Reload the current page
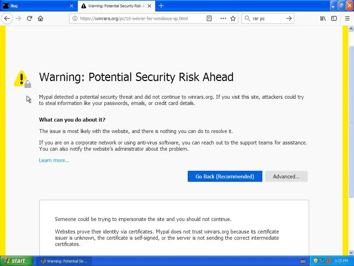This screenshot has height=266, width=354. pos(29,19)
